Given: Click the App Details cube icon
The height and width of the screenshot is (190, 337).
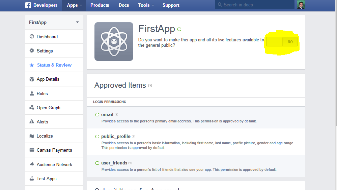Looking at the screenshot, I should click(x=32, y=79).
